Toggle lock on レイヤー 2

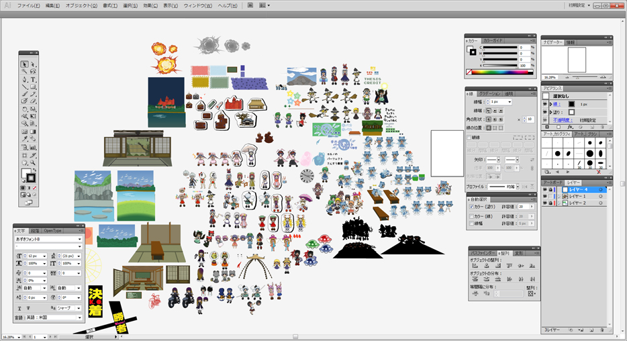click(x=550, y=203)
